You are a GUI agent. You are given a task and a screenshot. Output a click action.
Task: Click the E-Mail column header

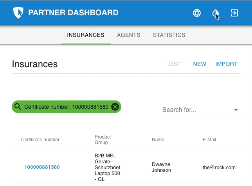tap(209, 140)
